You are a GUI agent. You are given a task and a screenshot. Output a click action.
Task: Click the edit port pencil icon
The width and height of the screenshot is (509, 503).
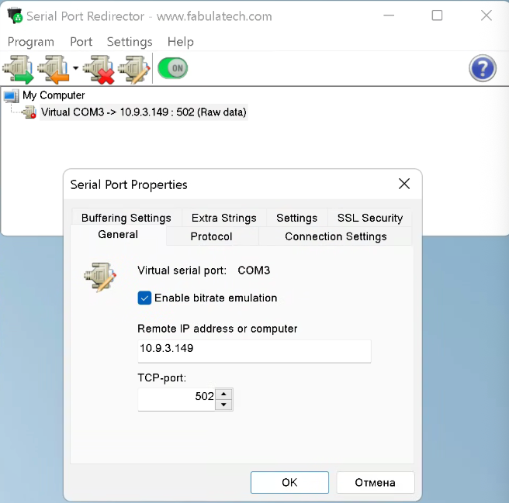[x=134, y=69]
